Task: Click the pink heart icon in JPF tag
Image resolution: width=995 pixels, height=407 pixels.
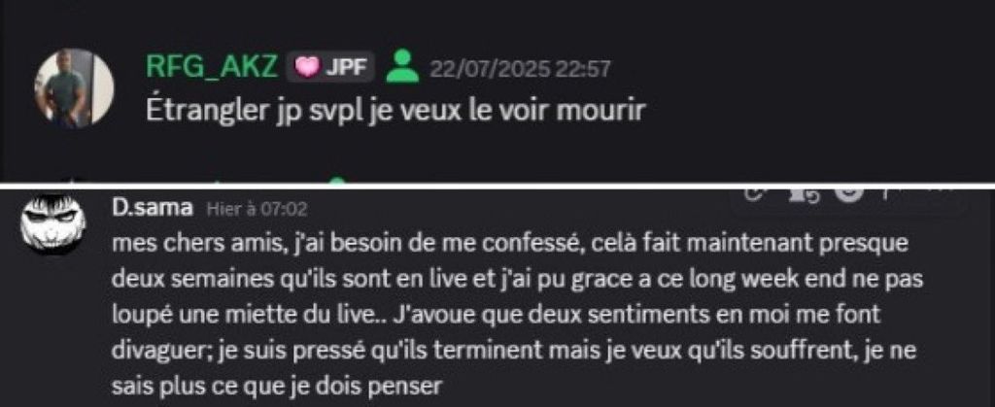Action: [x=307, y=68]
